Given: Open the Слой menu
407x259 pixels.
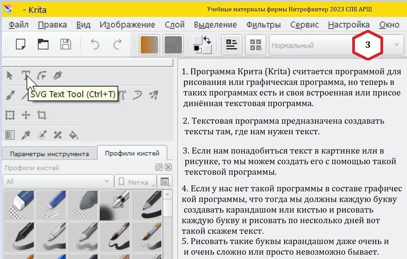Looking at the screenshot, I should tap(175, 25).
